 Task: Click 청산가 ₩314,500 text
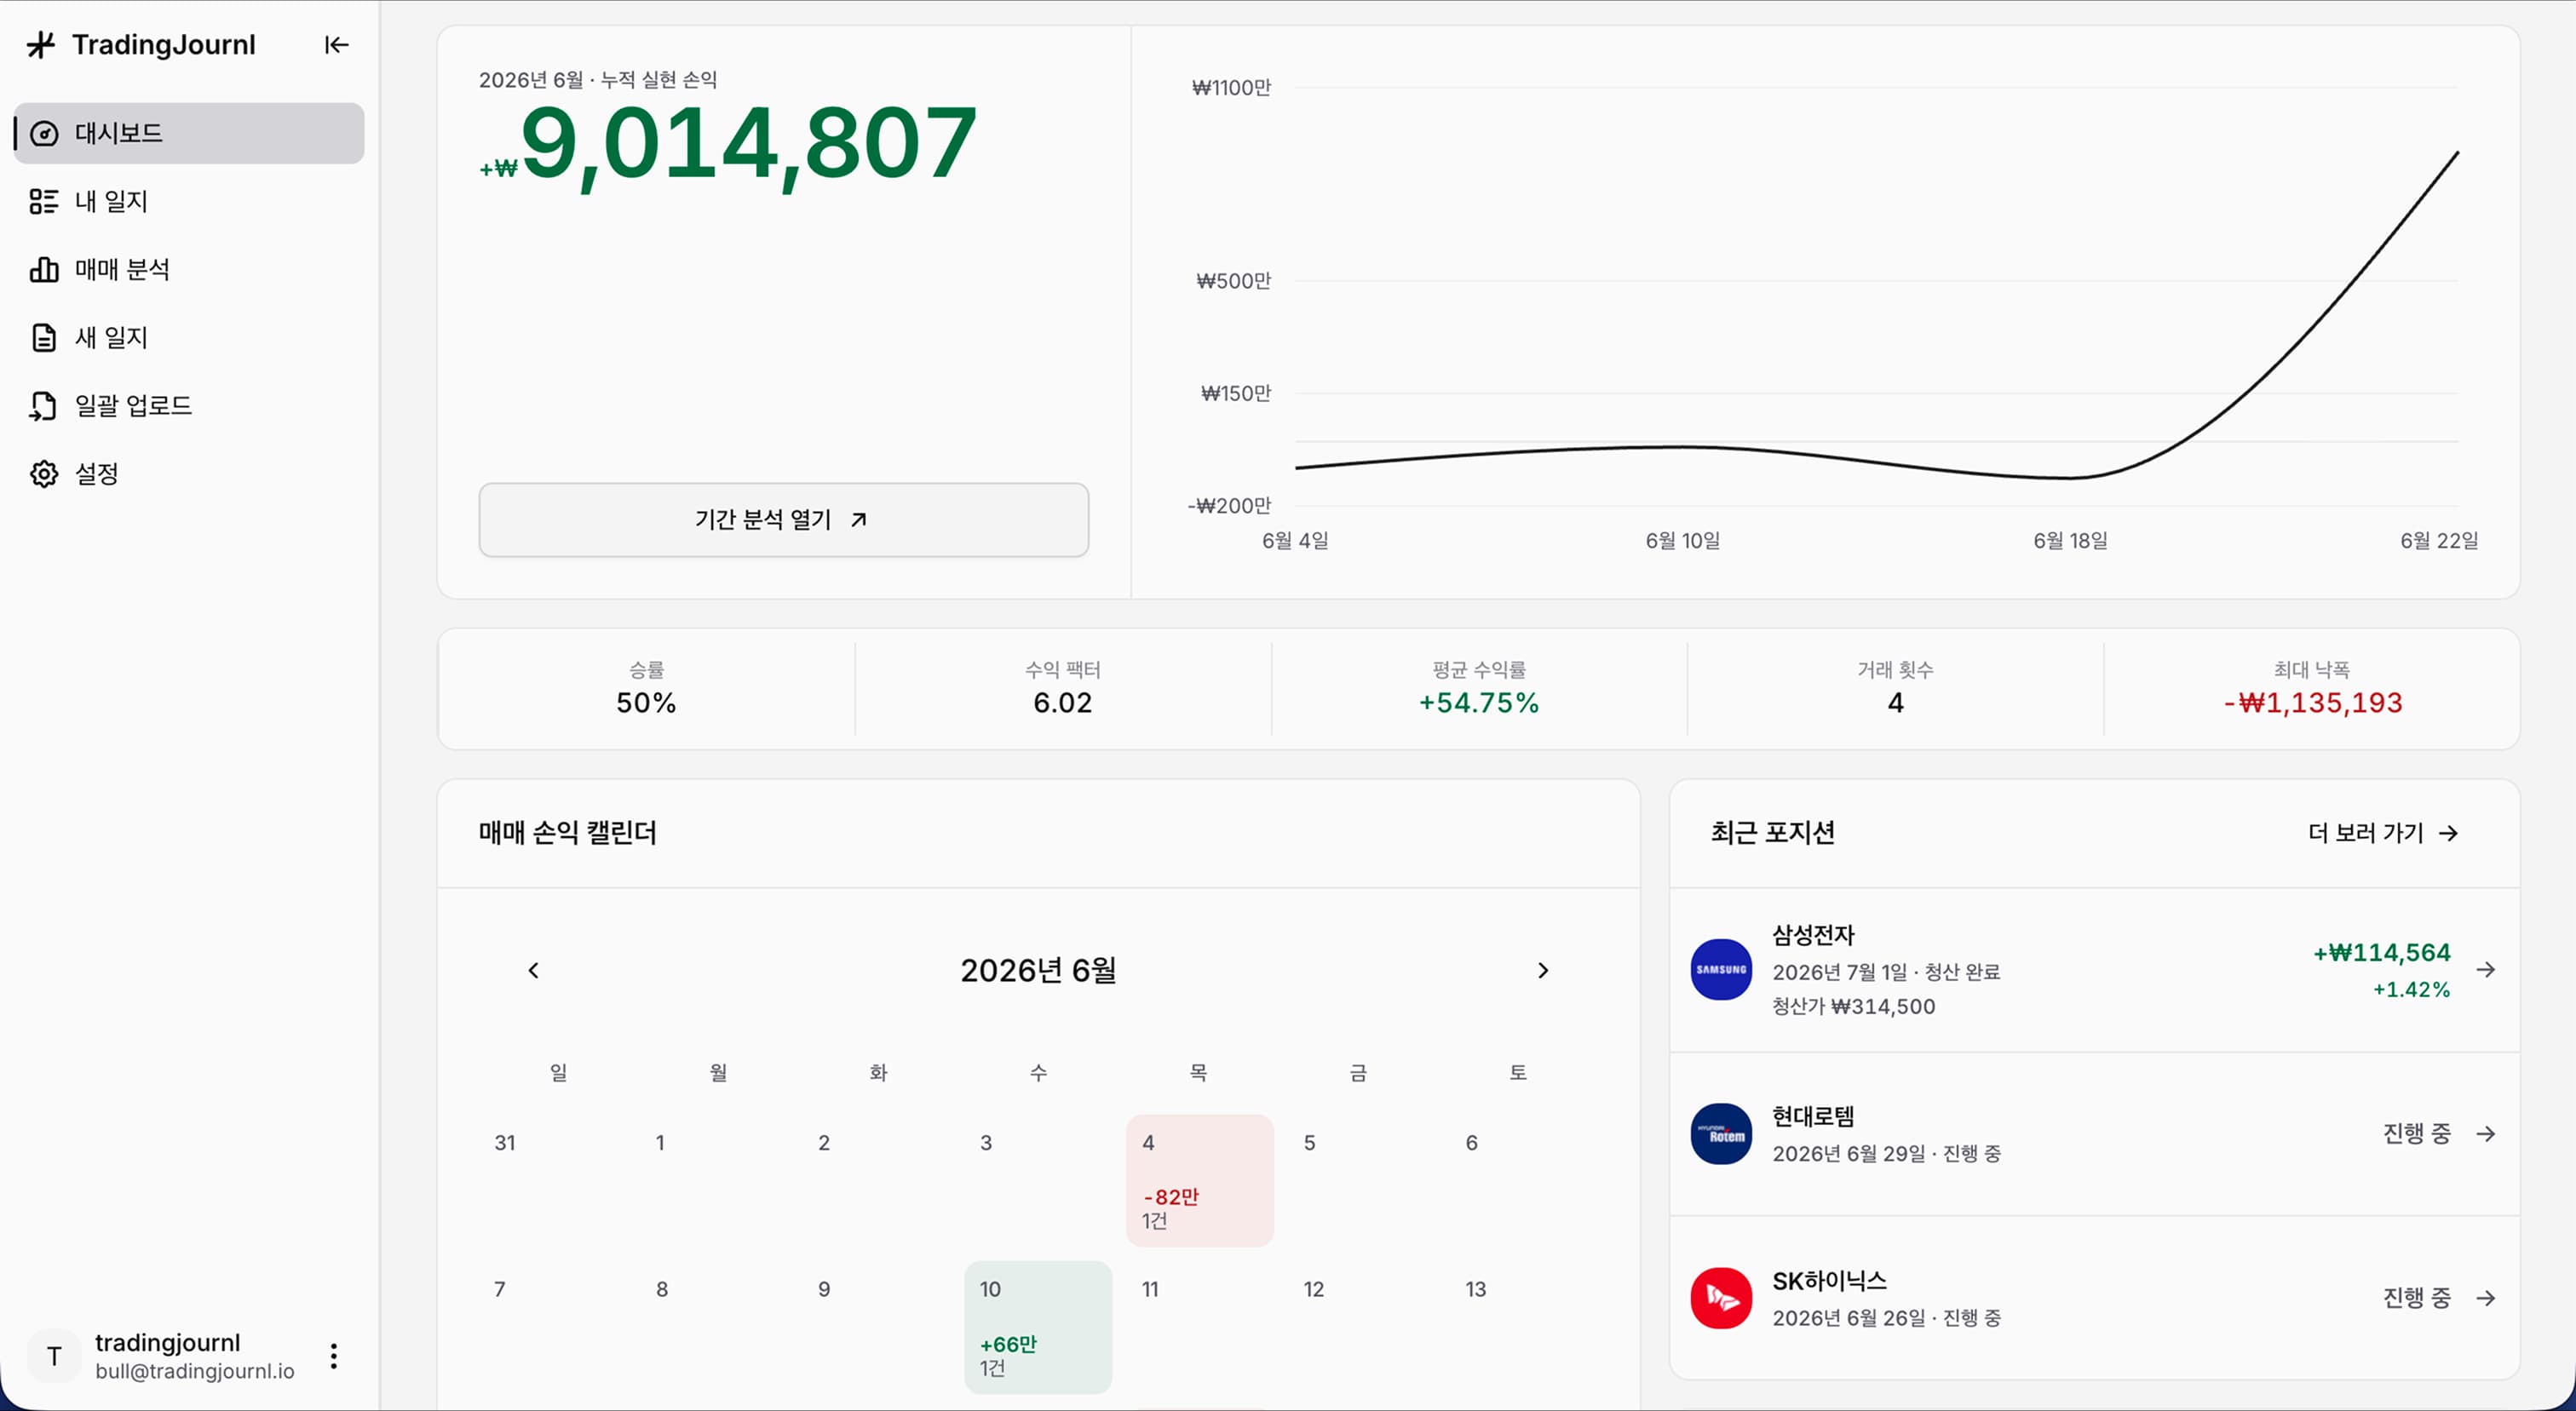[x=1854, y=1007]
